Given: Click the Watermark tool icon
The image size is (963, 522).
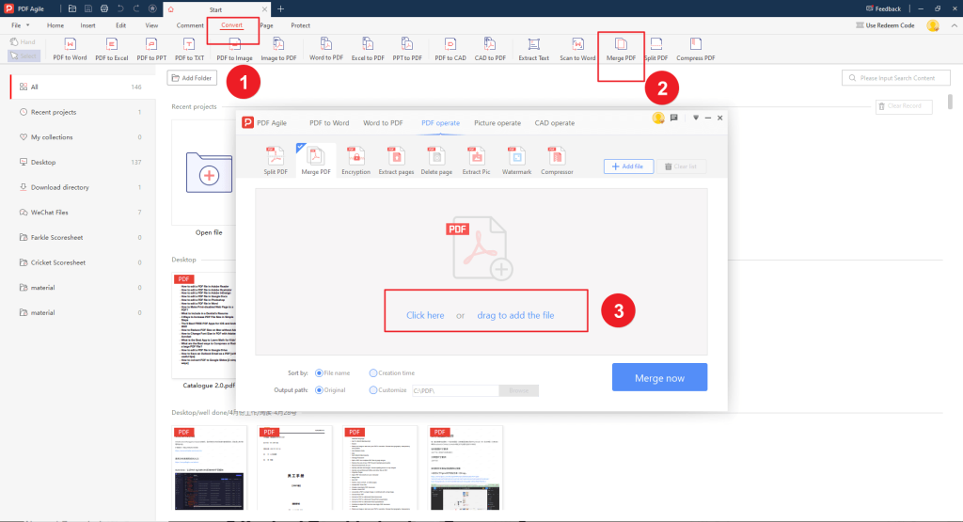Looking at the screenshot, I should click(516, 161).
